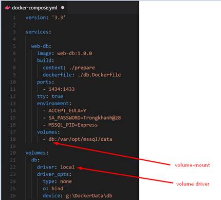Click the Docker whale file icon
The height and width of the screenshot is (200, 221).
[7, 8]
